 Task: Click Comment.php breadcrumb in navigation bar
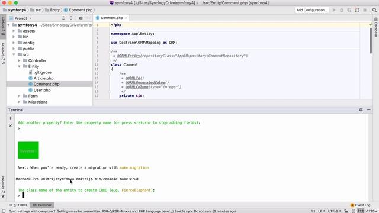(78, 10)
